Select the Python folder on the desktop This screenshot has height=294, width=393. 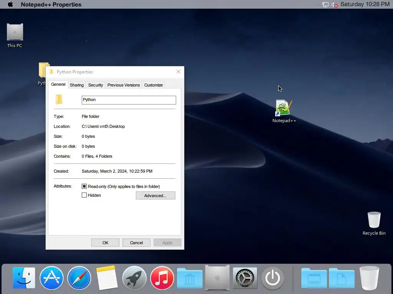click(42, 74)
